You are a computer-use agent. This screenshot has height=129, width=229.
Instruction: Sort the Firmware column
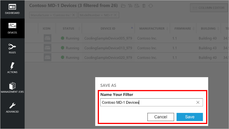coord(183,28)
